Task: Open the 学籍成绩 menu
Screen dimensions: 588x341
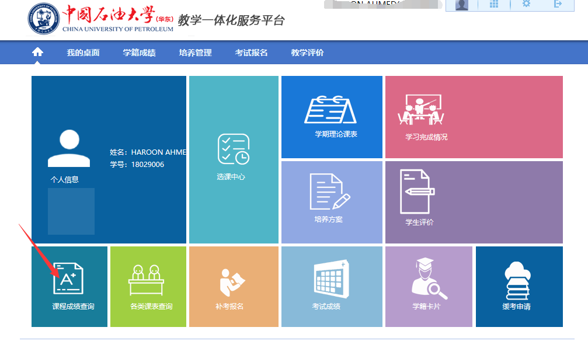Action: pyautogui.click(x=139, y=53)
